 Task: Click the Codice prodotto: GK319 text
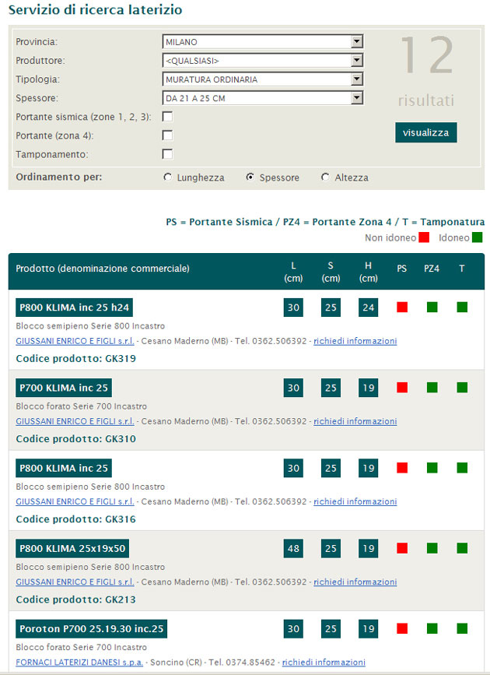point(75,359)
